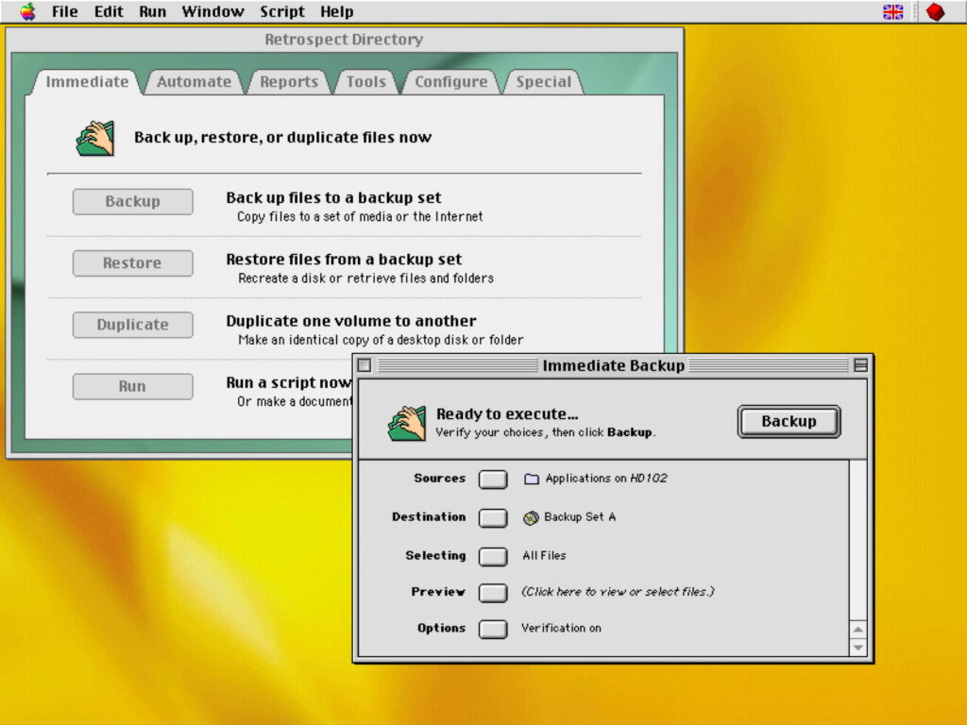Click the Retrospect hand icon in Directory window

coord(95,138)
